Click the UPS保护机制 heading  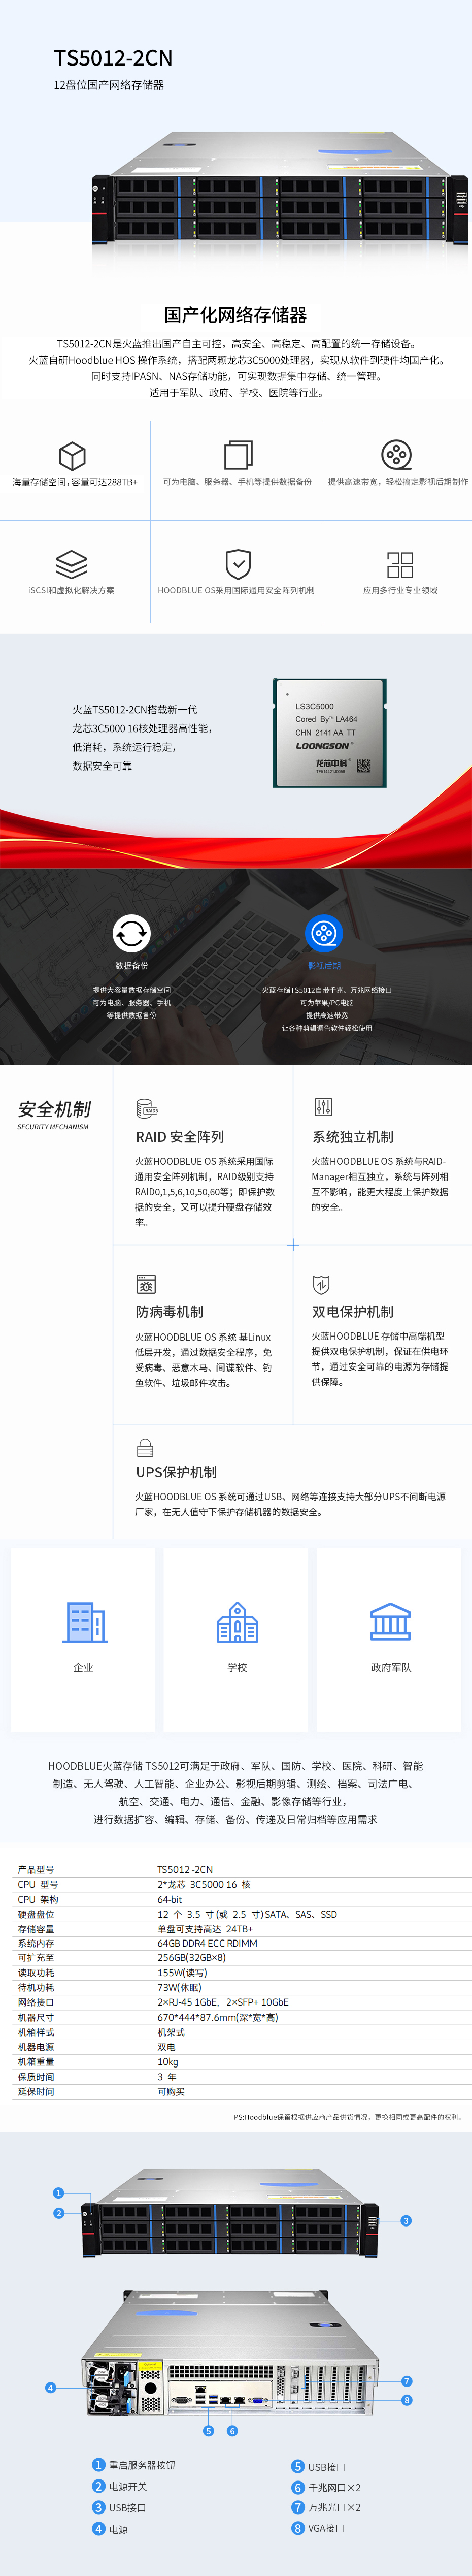pyautogui.click(x=176, y=1471)
